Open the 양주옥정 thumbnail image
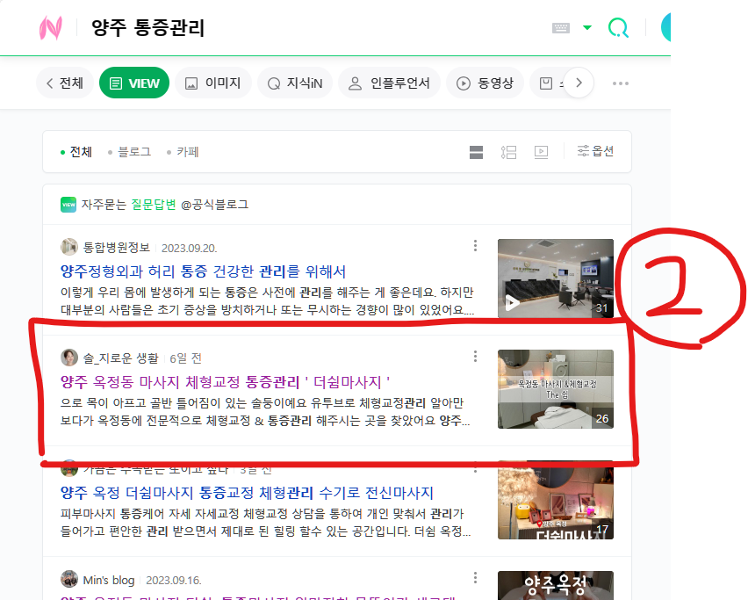The width and height of the screenshot is (748, 600). (555, 586)
